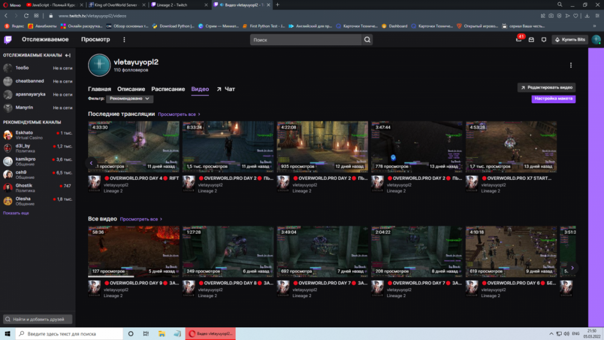604x340 pixels.
Task: Open Просмотр in top navigation
Action: click(95, 39)
